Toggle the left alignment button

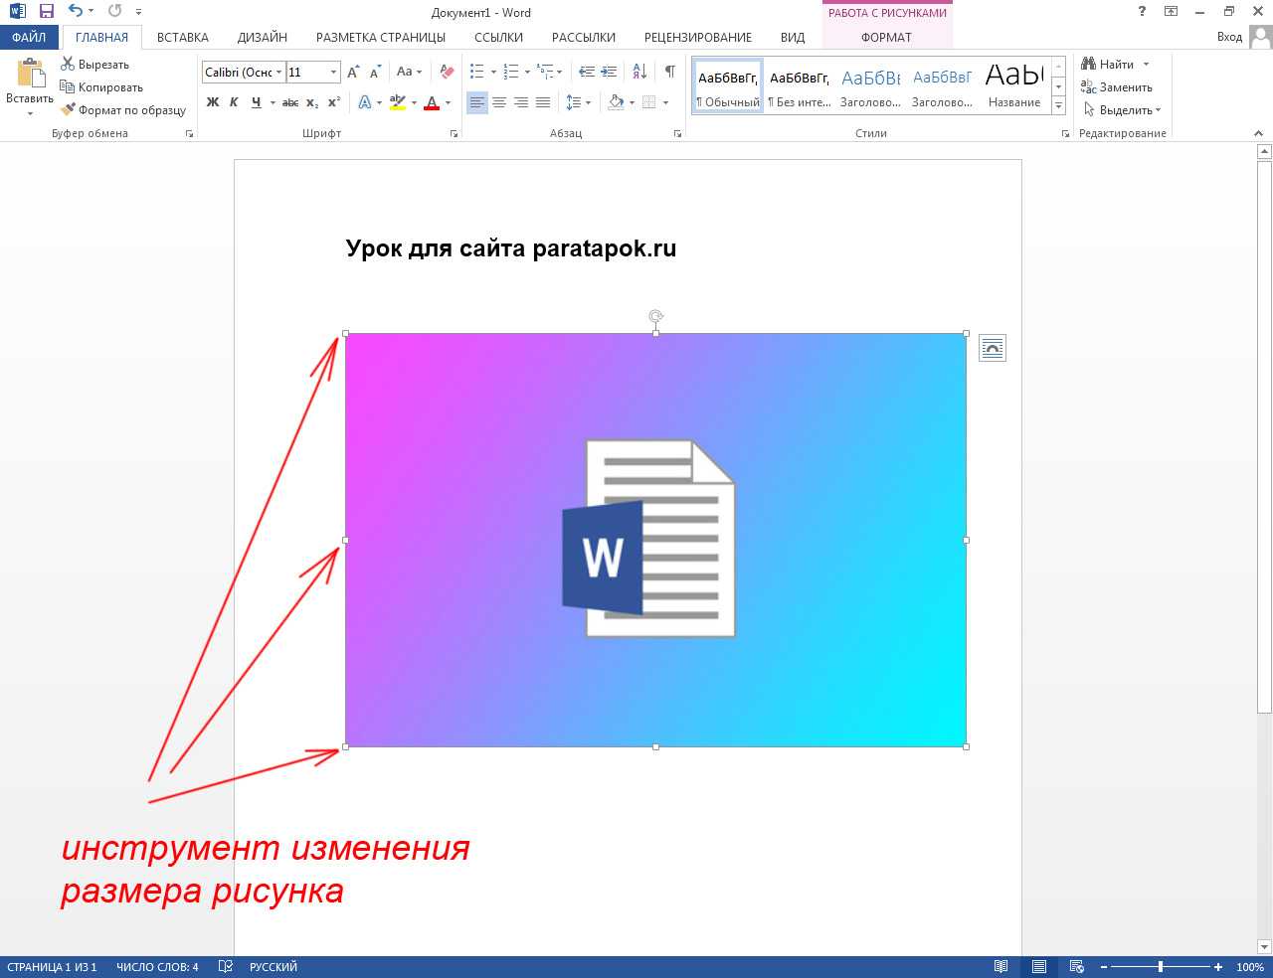477,102
